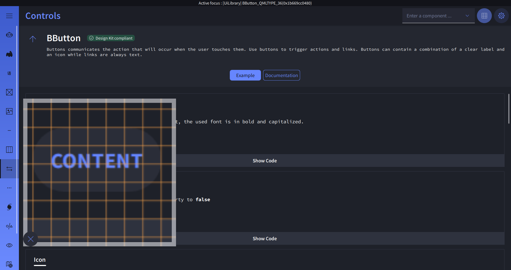Viewport: 511px width, 270px height.
Task: Click the Controls page title
Action: 43,16
